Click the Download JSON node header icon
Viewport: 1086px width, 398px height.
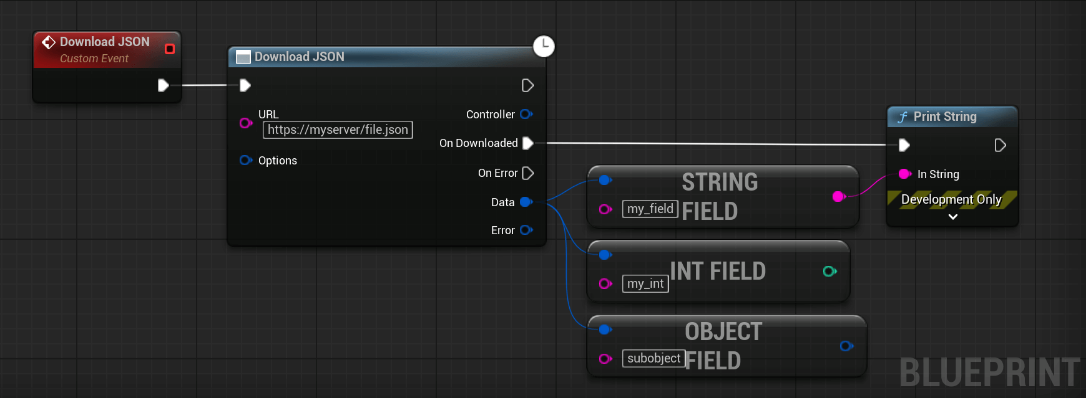point(243,57)
